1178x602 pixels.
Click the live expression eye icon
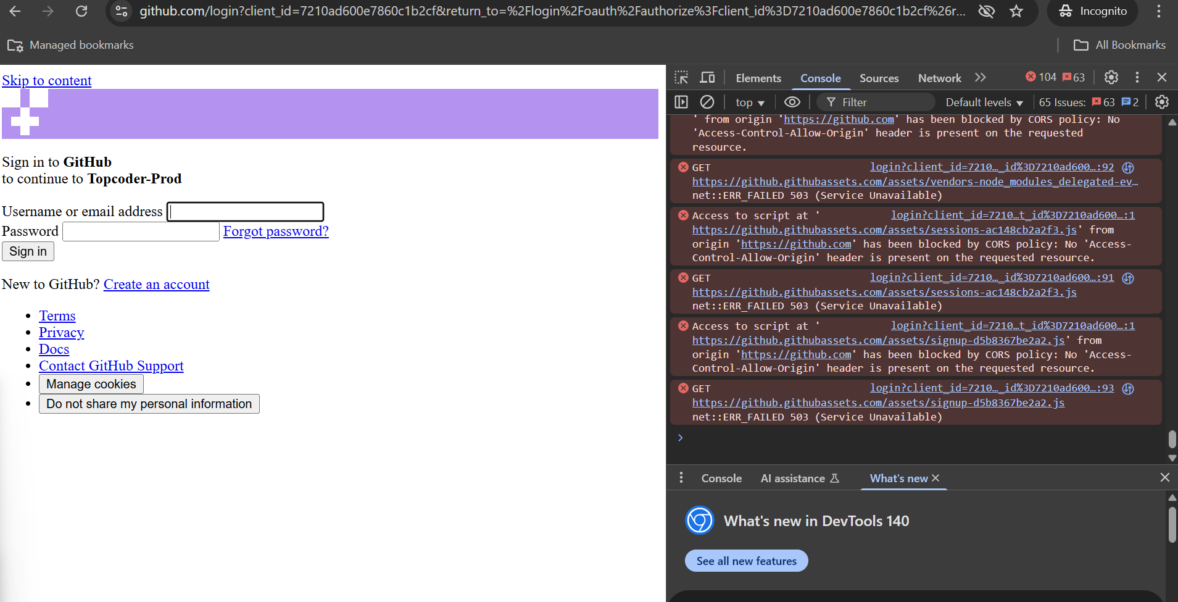[792, 102]
